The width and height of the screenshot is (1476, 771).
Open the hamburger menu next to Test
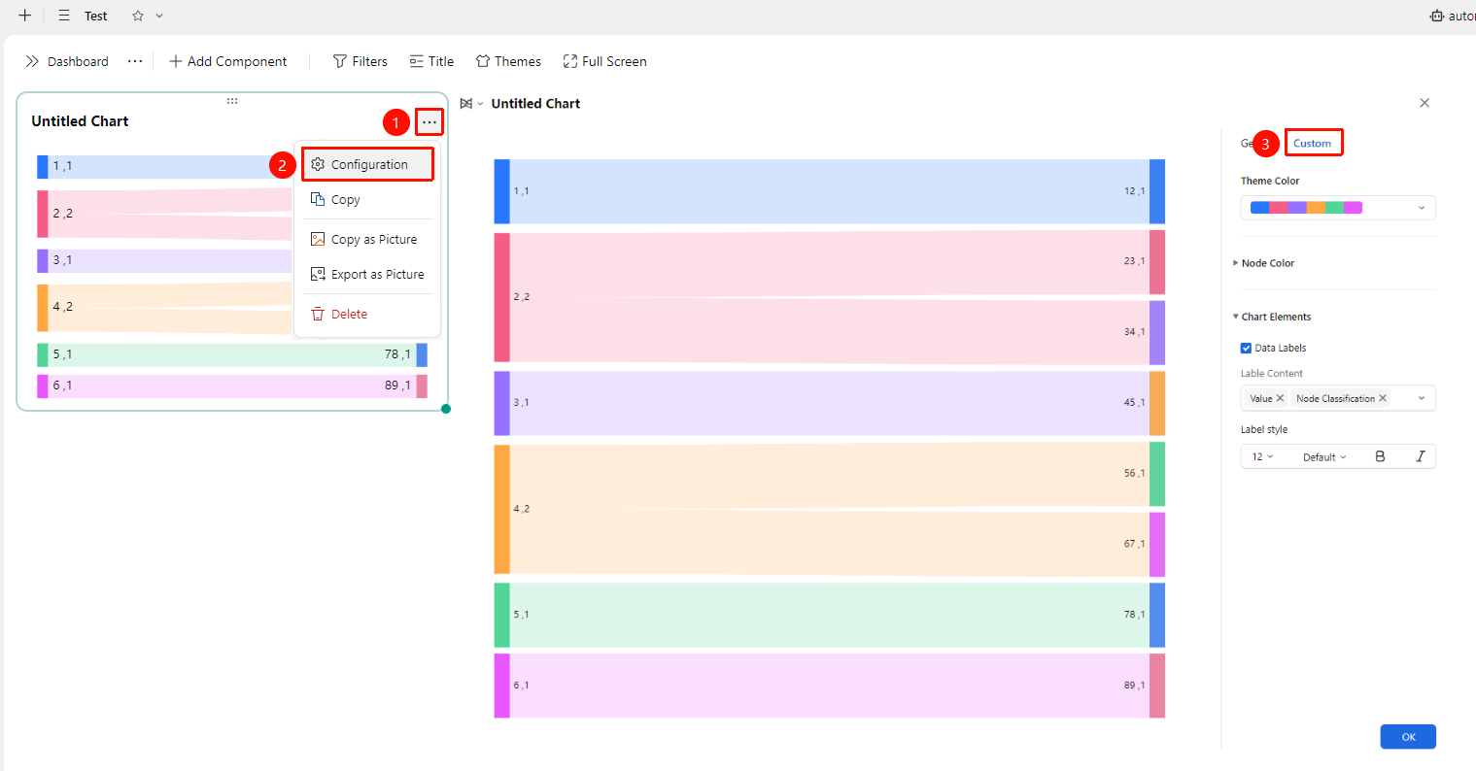click(x=64, y=16)
